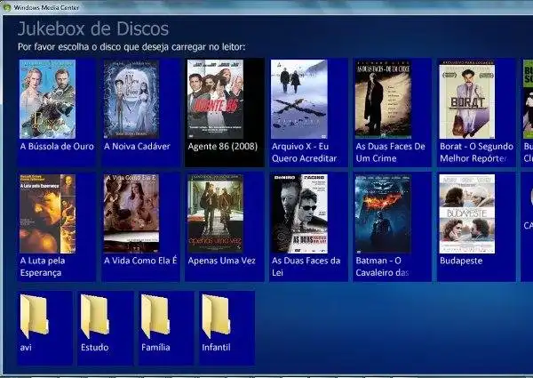Click the Windows Media Center title bar icon
The height and width of the screenshot is (378, 533).
pyautogui.click(x=7, y=7)
